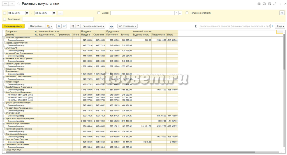
Task: Click the start date field 01.07.2025
Action: click(x=17, y=13)
